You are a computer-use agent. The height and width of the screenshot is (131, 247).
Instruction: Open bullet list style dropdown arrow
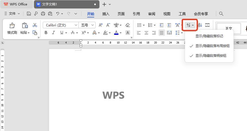(144, 25)
